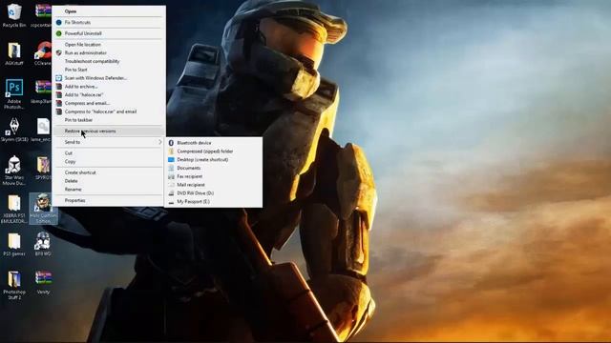
Task: Choose Fix Shortcuts with the blue icon
Action: click(x=108, y=23)
